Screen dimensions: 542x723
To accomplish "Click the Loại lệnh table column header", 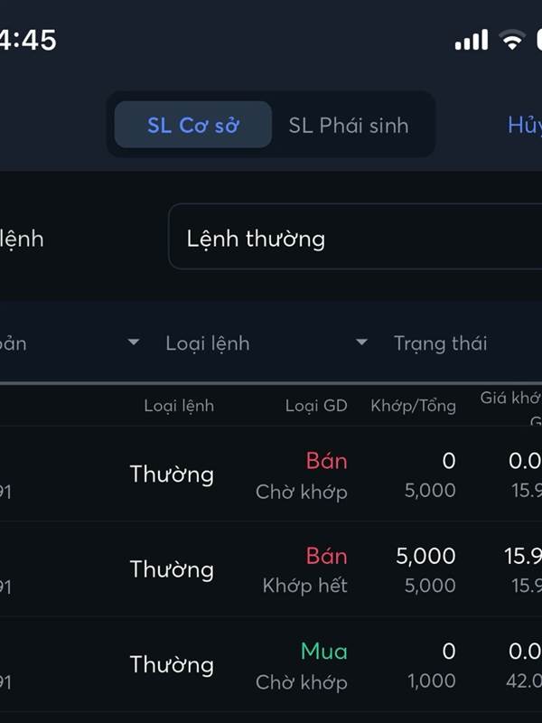I will point(179,406).
